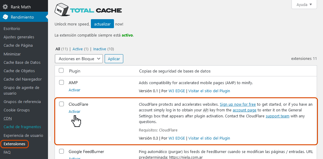Select Ajustes generales in sidebar
This screenshot has height=159, width=323.
pyautogui.click(x=19, y=37)
